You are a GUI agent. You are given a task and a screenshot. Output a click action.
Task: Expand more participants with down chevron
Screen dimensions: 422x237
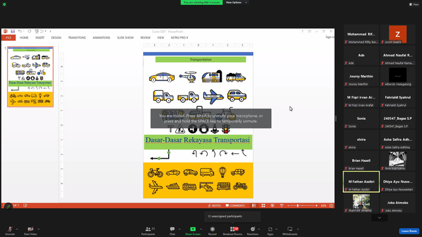pyautogui.click(x=380, y=218)
